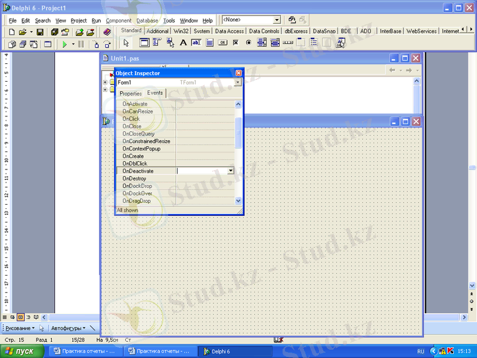Click the View Unit icon
Screen dimensions: 477x358
coord(12,44)
